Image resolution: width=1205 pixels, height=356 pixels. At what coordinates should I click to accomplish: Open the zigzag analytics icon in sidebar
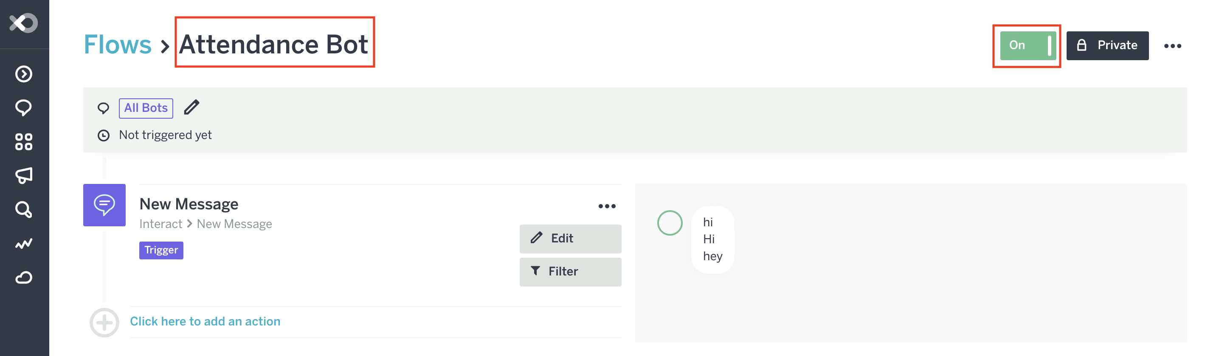(x=23, y=243)
